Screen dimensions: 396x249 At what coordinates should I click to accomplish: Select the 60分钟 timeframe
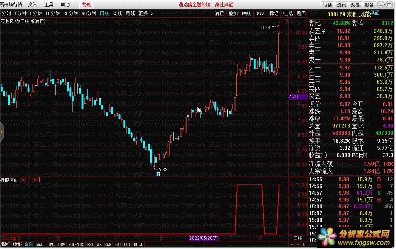pos(89,13)
